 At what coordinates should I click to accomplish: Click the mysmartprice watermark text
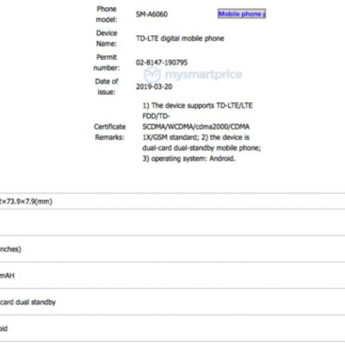tap(203, 75)
